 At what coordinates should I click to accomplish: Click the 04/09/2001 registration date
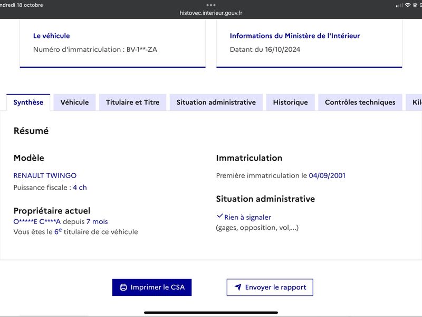tap(327, 176)
